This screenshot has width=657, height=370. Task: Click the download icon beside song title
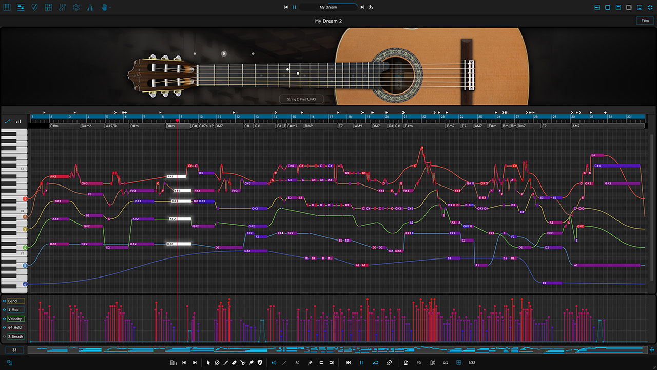click(371, 7)
